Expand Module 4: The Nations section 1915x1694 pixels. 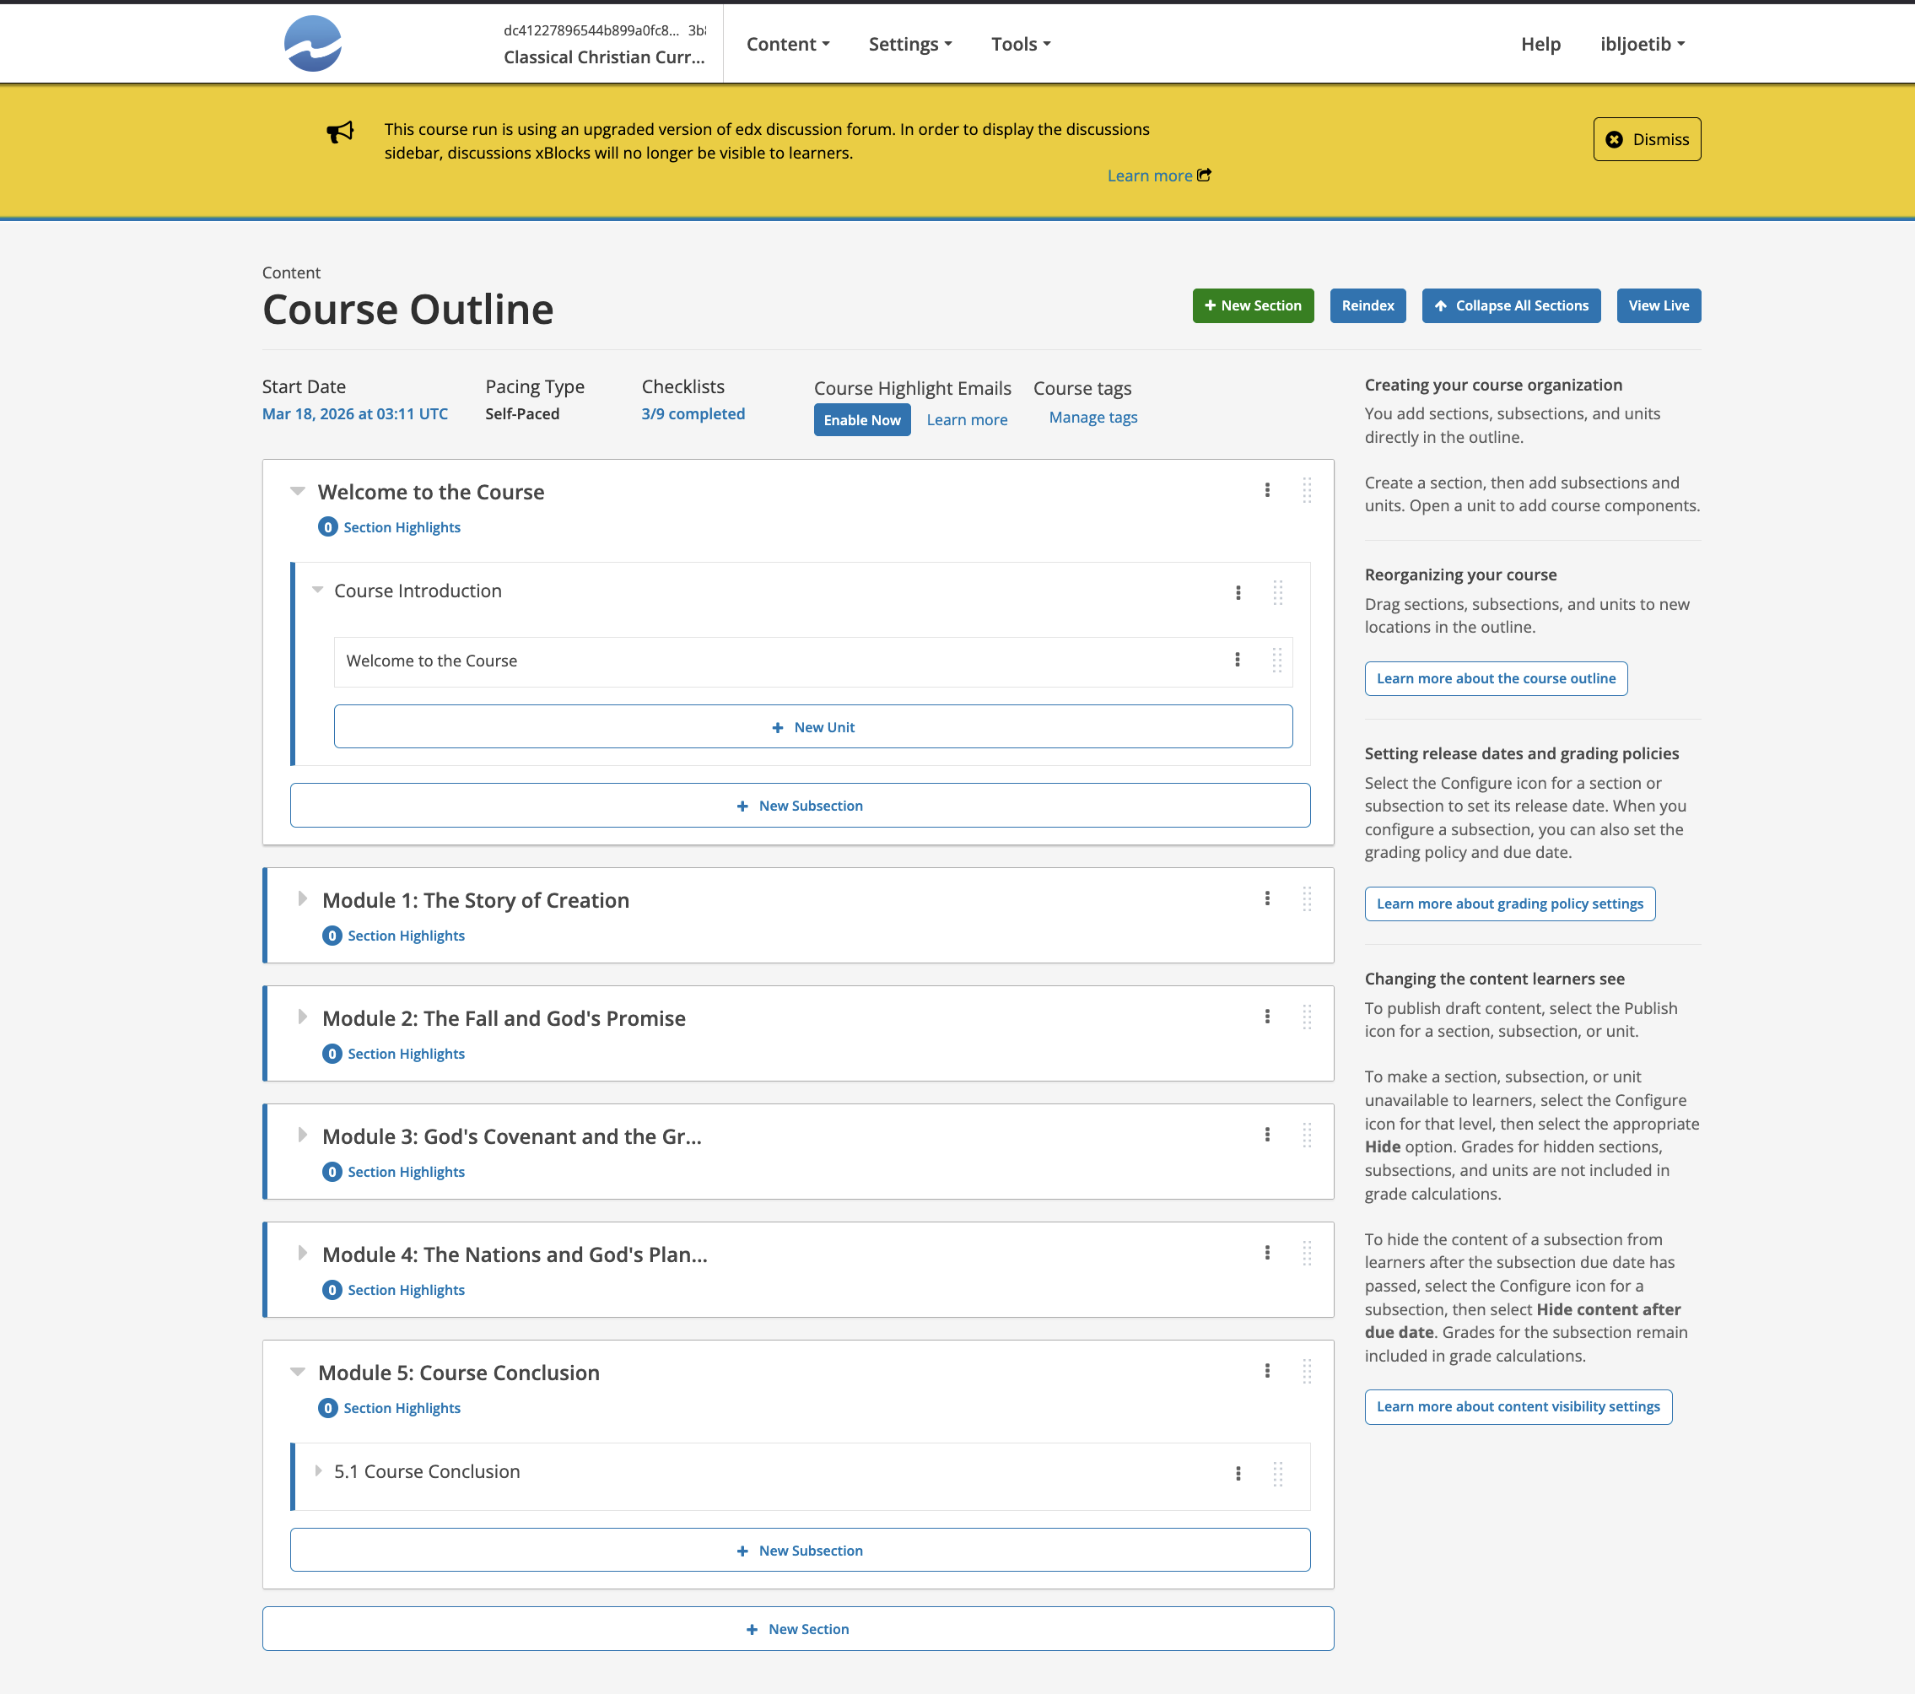[x=302, y=1253]
